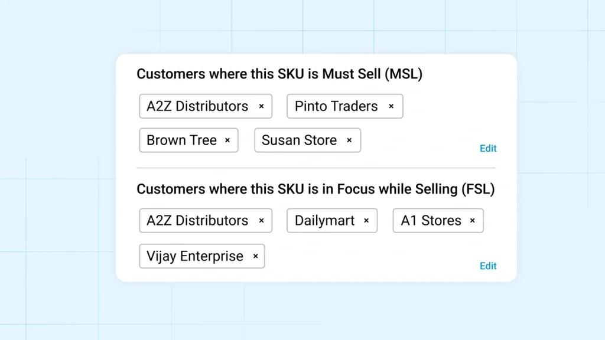
Task: Remove A2Z Distributors from the MSL list
Action: [261, 106]
